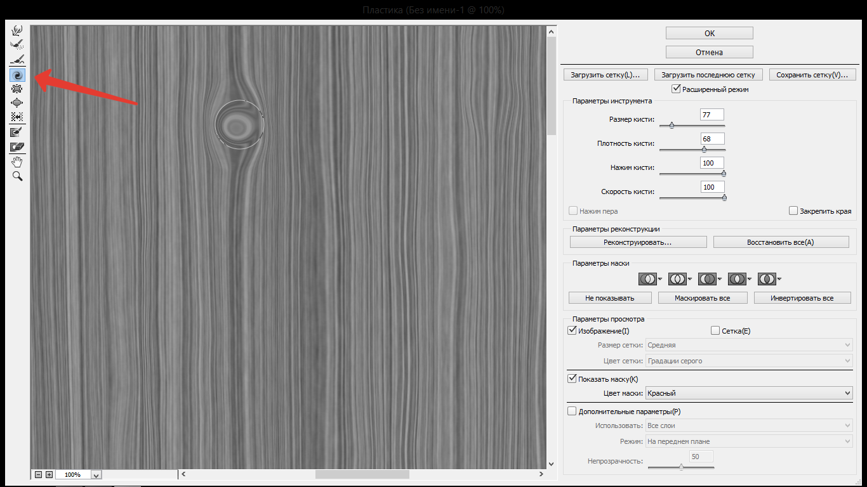Enable the Закрепить края checkbox
867x487 pixels.
click(793, 211)
